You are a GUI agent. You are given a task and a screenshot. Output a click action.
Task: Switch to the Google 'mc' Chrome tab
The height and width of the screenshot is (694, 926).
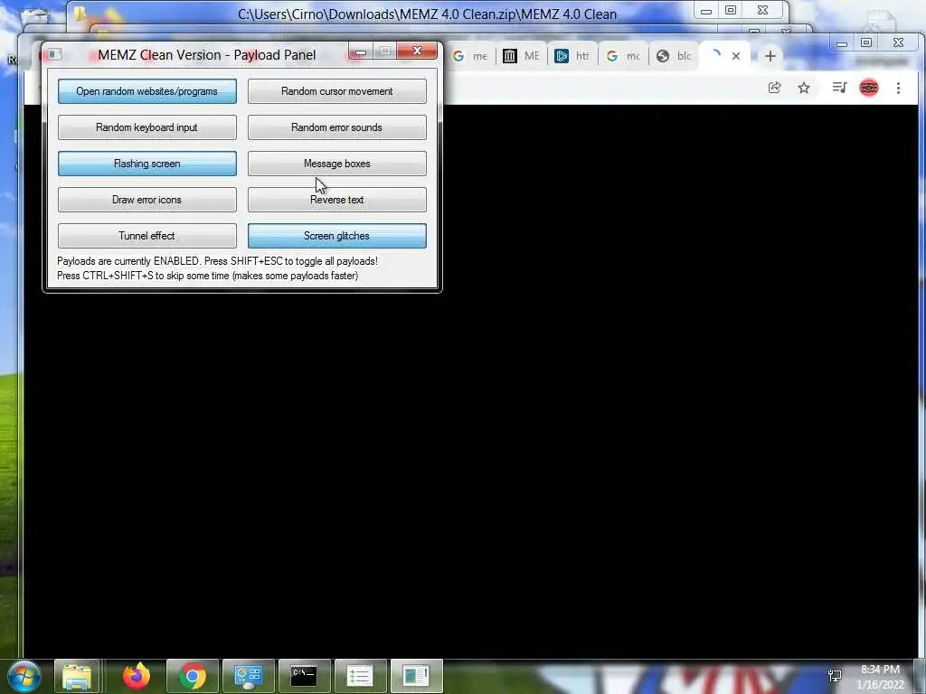pyautogui.click(x=624, y=56)
